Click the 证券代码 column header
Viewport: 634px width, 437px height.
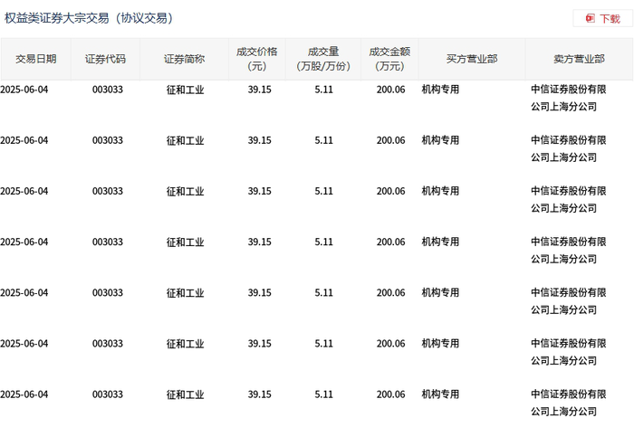click(x=105, y=59)
